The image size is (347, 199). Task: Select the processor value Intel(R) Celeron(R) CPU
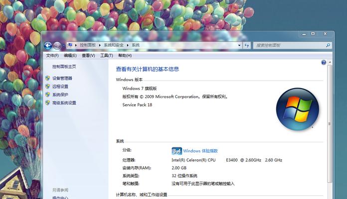(193, 160)
